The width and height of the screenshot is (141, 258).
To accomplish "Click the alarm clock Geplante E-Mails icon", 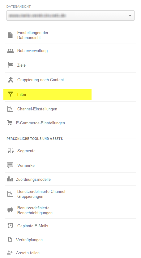I will (10, 225).
